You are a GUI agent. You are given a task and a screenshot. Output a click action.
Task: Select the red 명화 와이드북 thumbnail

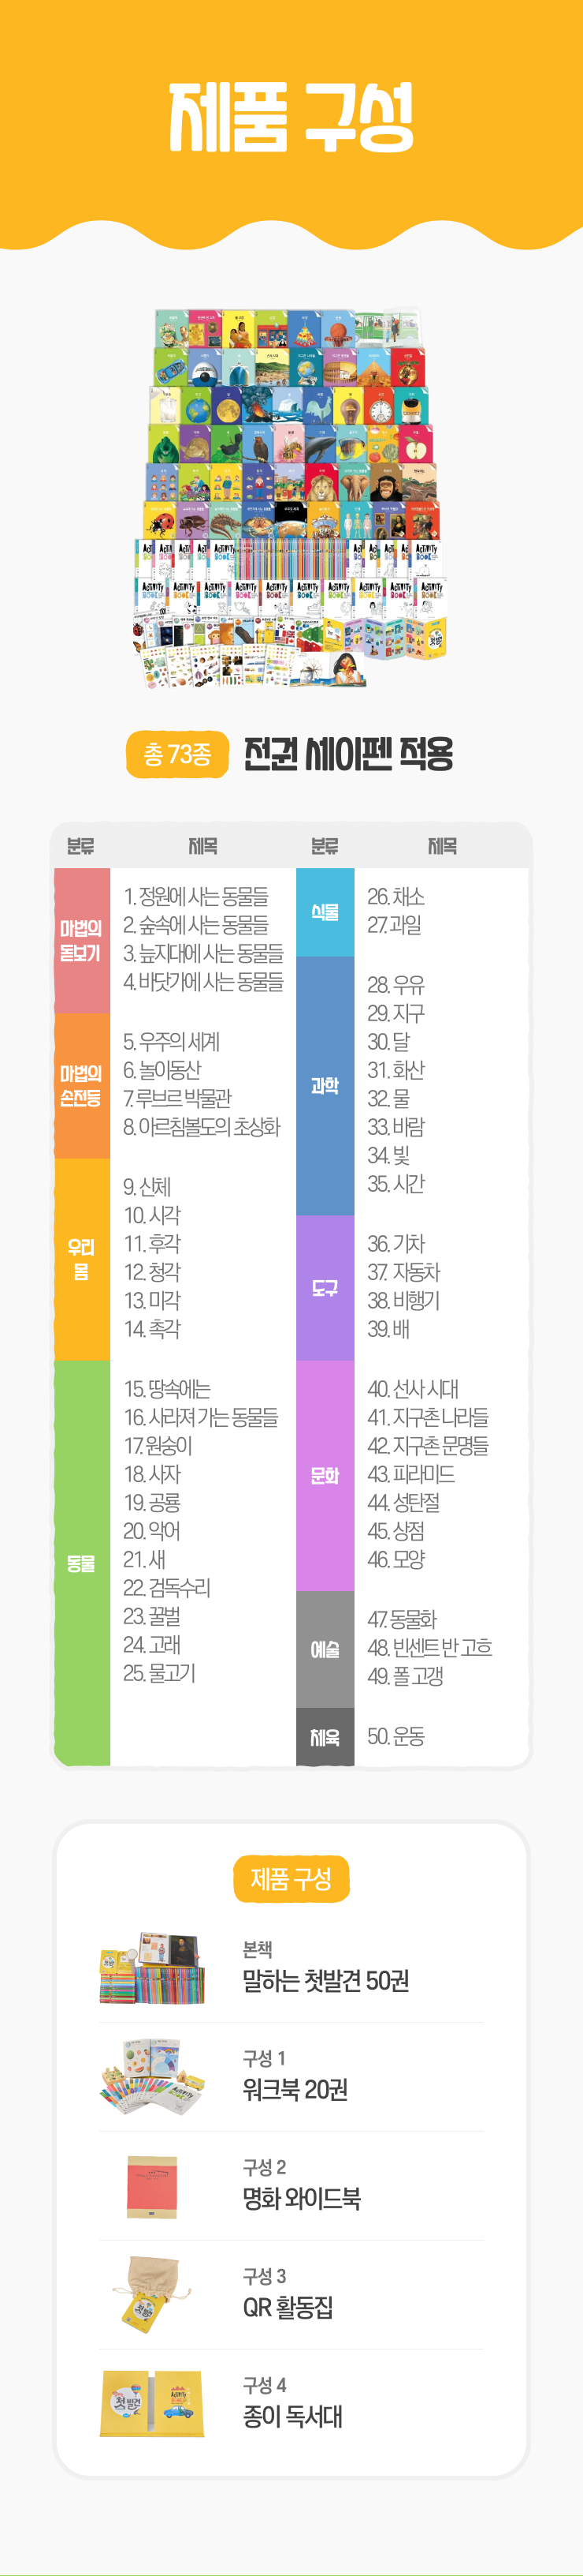coord(153,2187)
